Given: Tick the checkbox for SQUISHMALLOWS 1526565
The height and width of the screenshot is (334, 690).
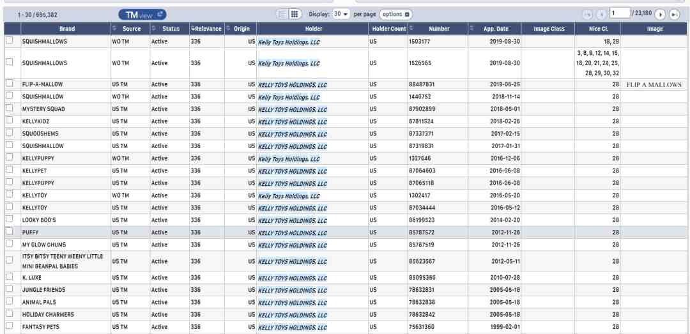Looking at the screenshot, I should tap(9, 62).
